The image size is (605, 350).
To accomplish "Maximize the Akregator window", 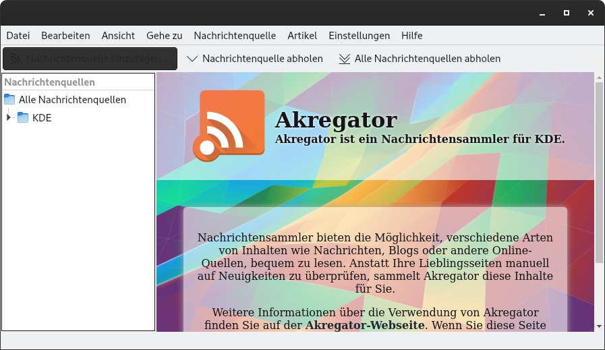I will pos(567,13).
